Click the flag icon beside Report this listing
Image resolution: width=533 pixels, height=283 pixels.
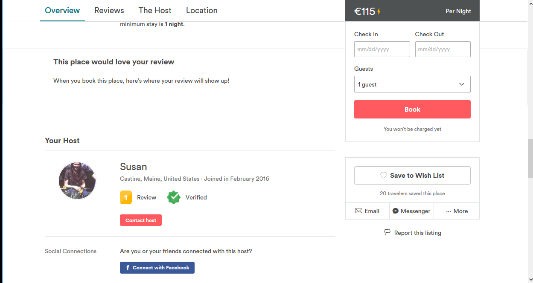[x=387, y=232]
